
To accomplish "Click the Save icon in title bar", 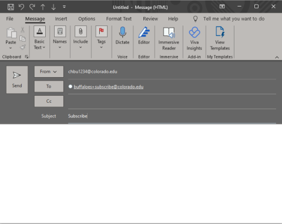I will point(11,7).
